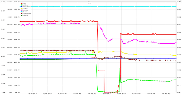
Task: Click the 12:10:00 25.10.24 time axis label
Action: tap(33, 94)
